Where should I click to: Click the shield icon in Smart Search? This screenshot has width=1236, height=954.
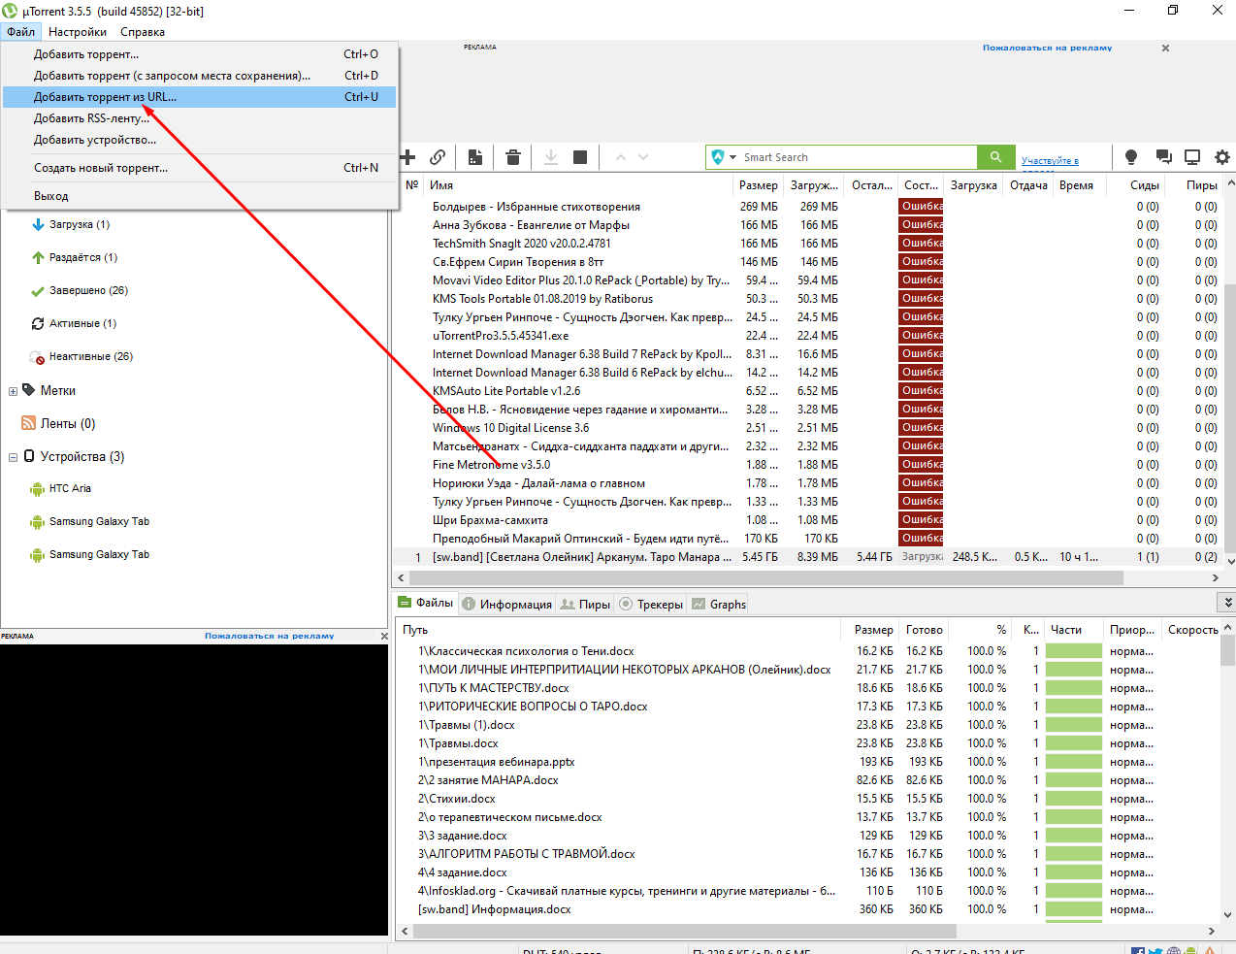pyautogui.click(x=718, y=157)
